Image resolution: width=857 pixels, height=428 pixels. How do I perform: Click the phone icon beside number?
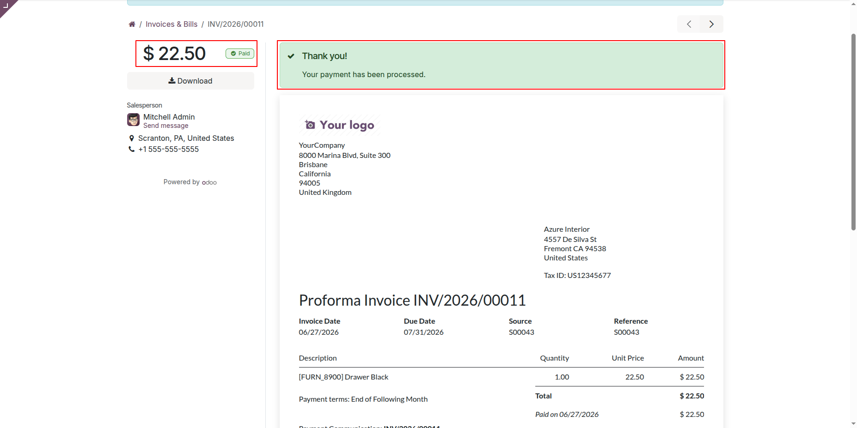[x=132, y=149]
